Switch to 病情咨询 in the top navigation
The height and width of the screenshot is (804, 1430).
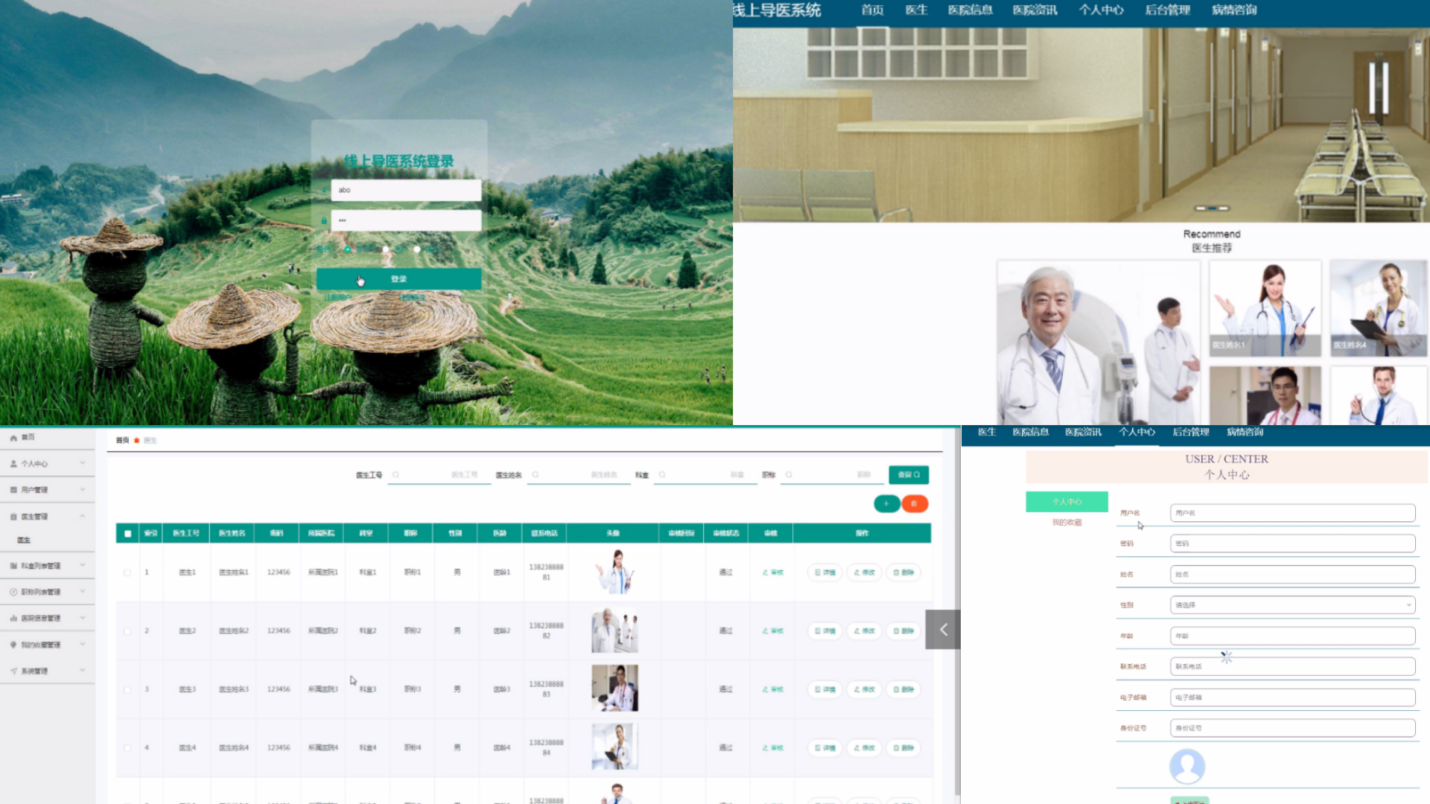(x=1233, y=10)
